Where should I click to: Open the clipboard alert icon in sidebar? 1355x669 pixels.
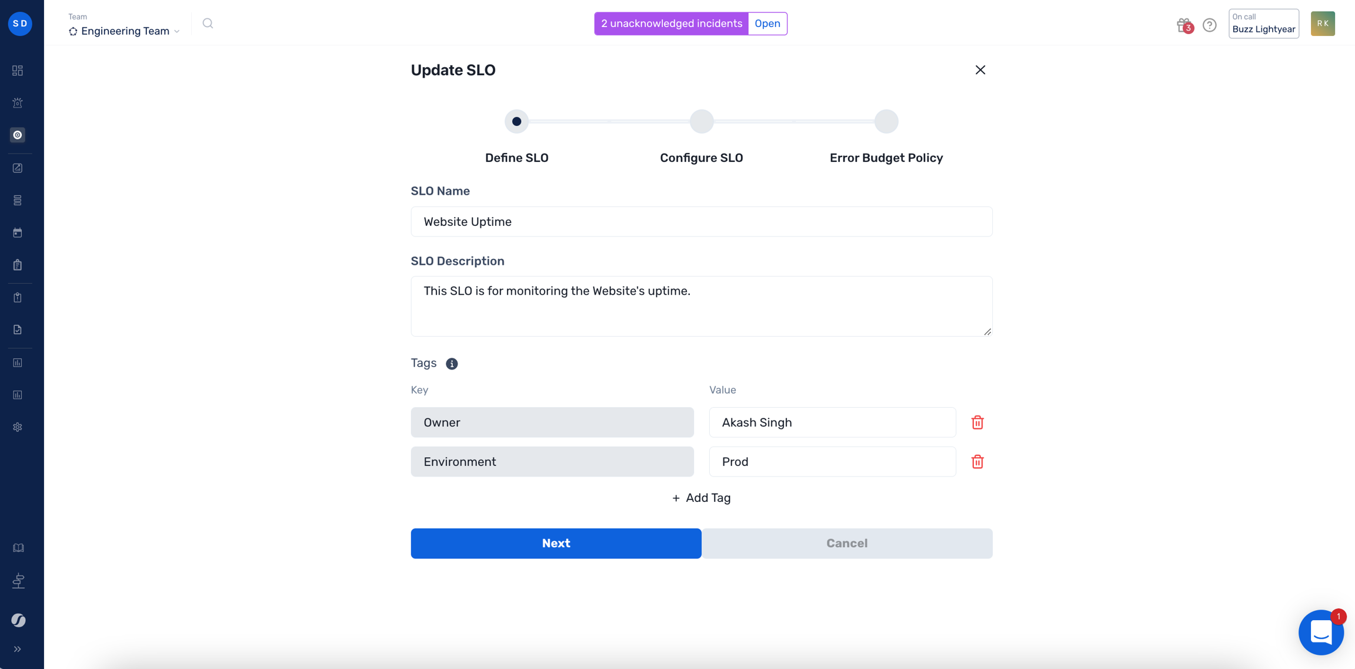click(x=18, y=298)
